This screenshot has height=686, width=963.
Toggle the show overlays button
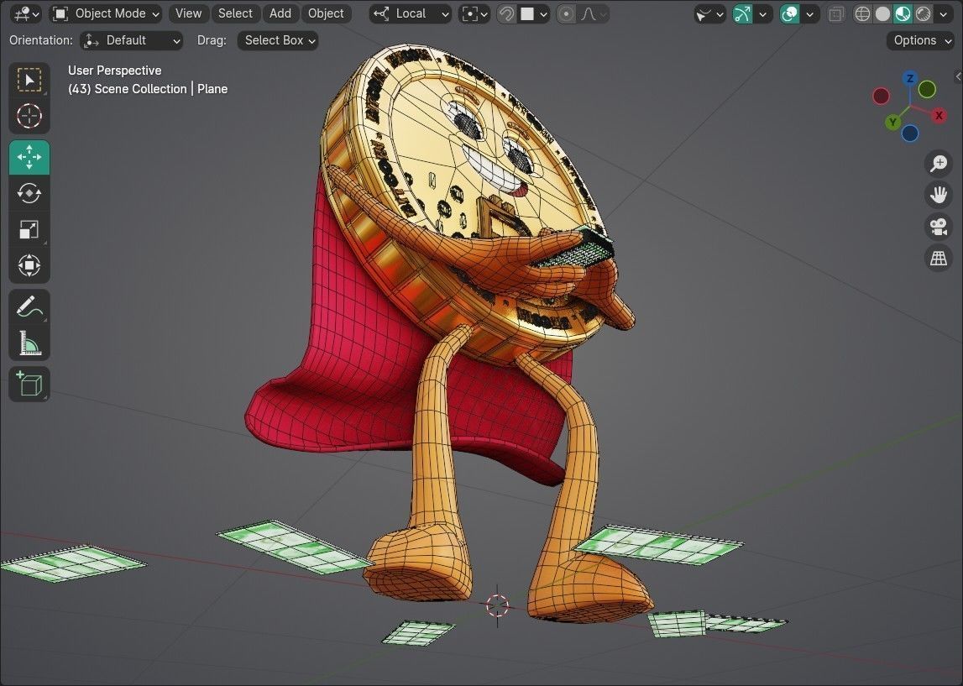pyautogui.click(x=790, y=13)
